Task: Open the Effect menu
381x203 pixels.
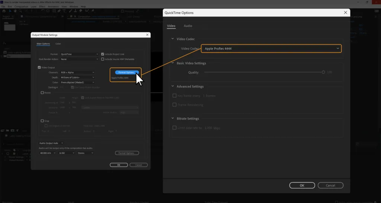Action: point(42,7)
